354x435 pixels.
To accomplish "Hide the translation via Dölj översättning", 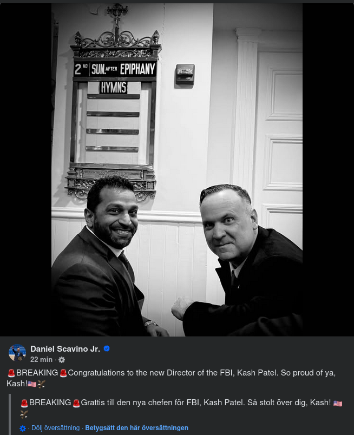I will point(56,428).
